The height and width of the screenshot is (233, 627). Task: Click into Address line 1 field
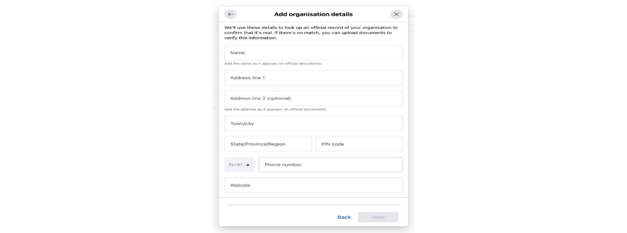pos(313,78)
